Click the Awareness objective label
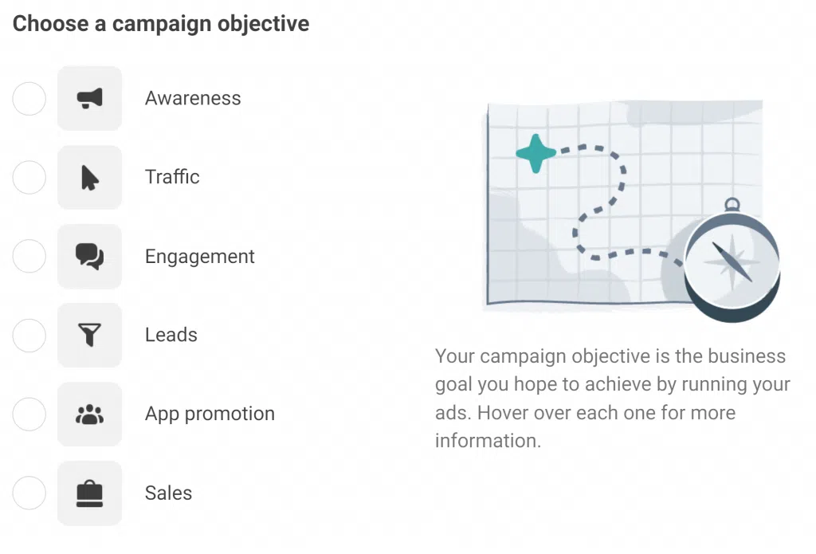 (x=193, y=98)
